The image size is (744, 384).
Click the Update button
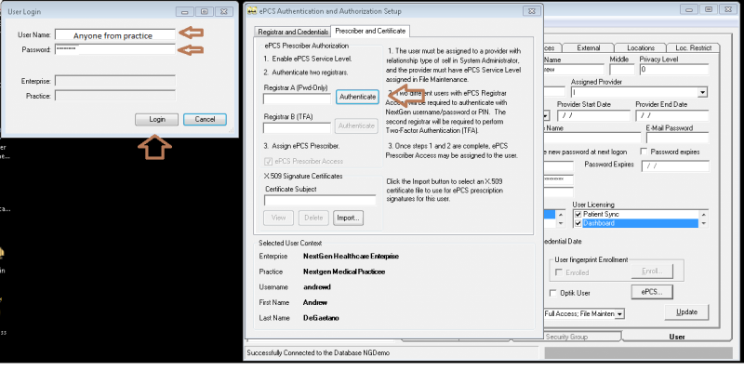tap(686, 312)
